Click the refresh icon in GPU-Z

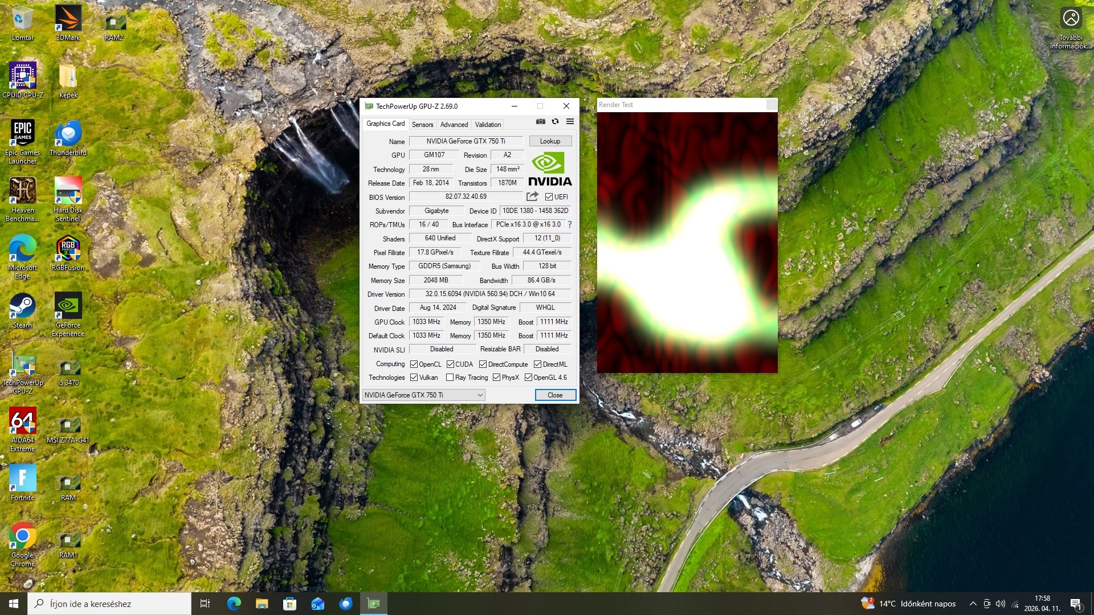(555, 121)
